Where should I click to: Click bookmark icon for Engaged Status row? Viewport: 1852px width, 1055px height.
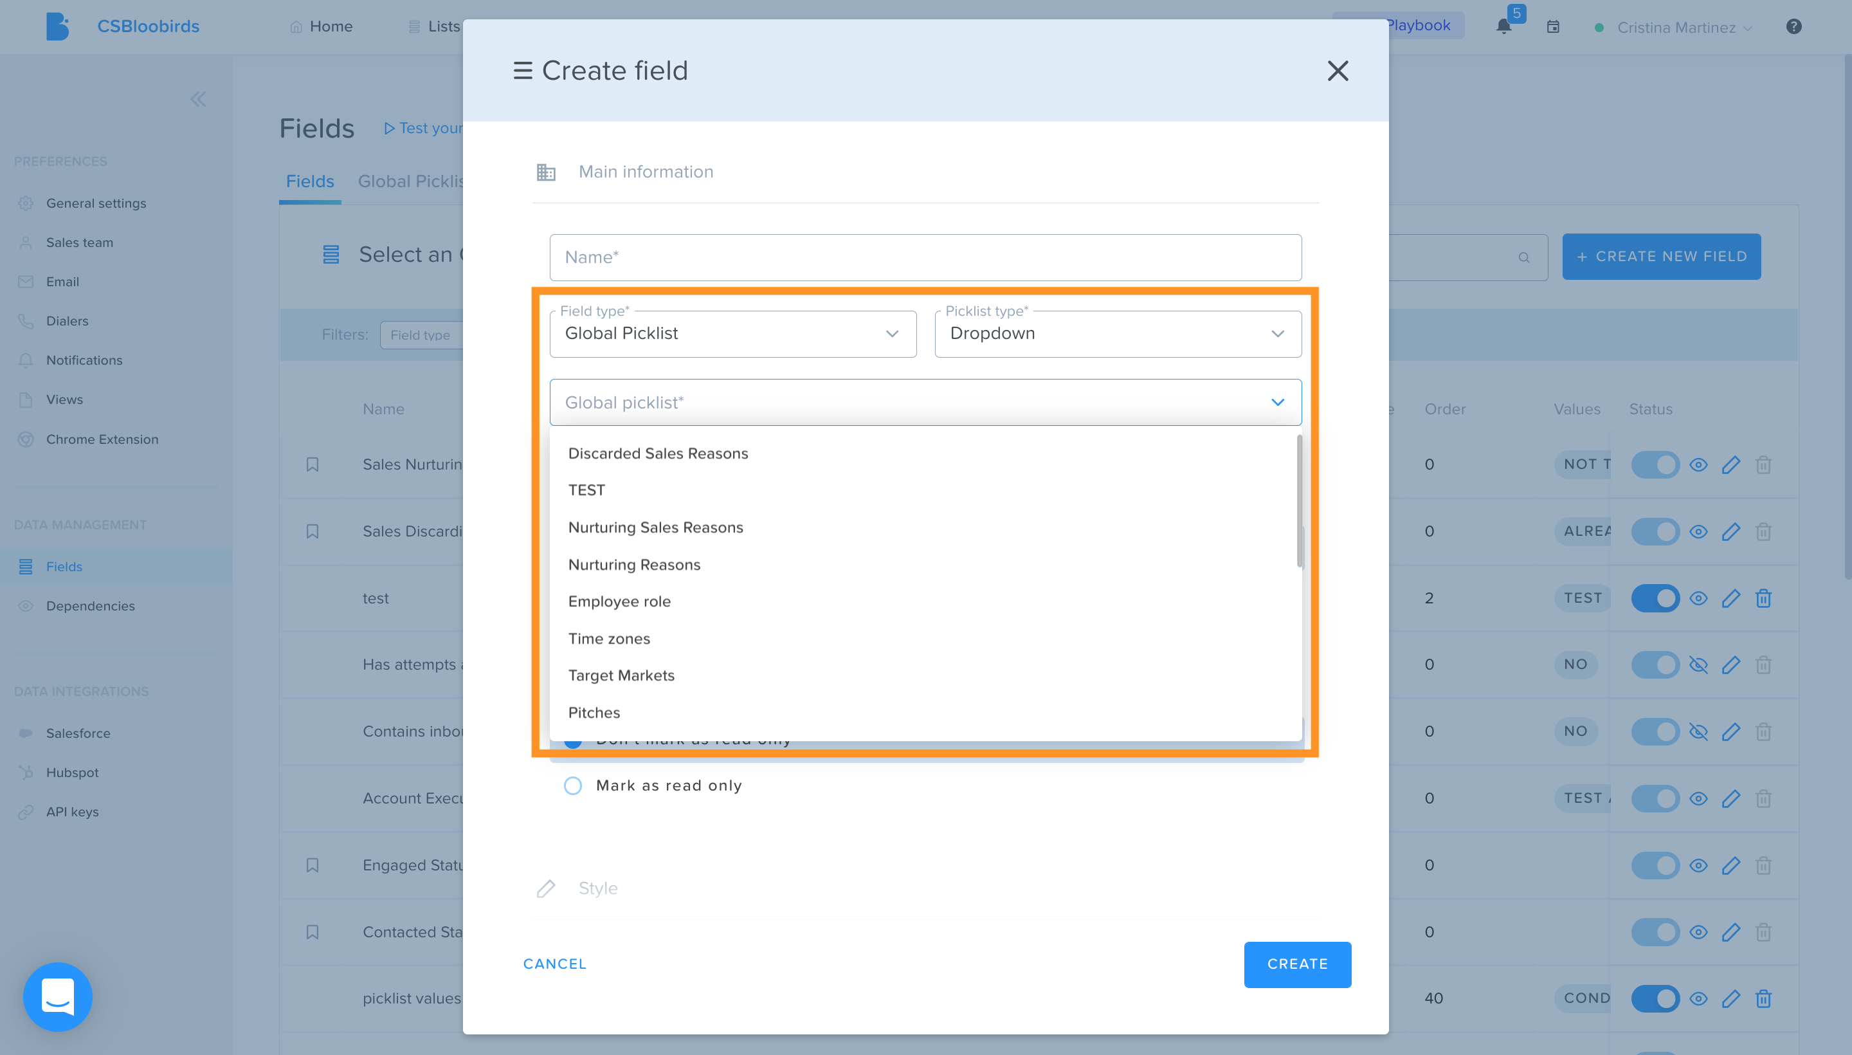click(x=312, y=865)
